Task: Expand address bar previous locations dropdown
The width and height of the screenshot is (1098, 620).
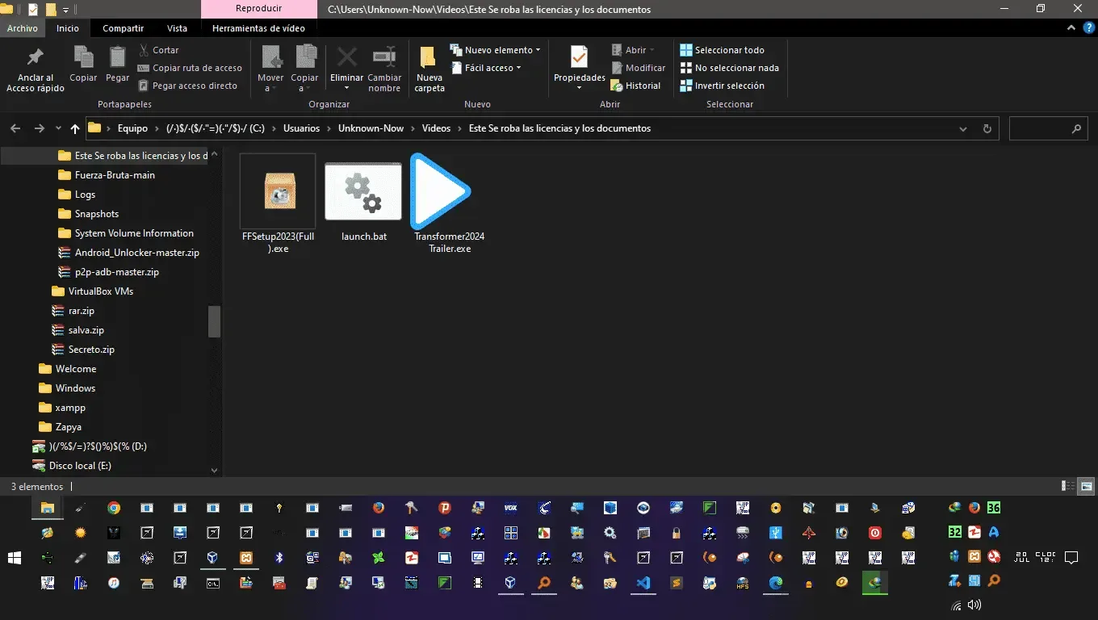Action: (963, 128)
